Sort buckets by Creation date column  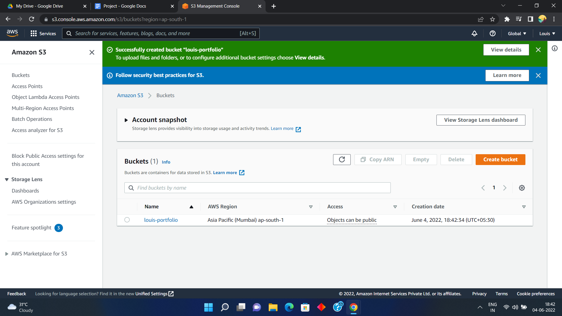pyautogui.click(x=428, y=207)
